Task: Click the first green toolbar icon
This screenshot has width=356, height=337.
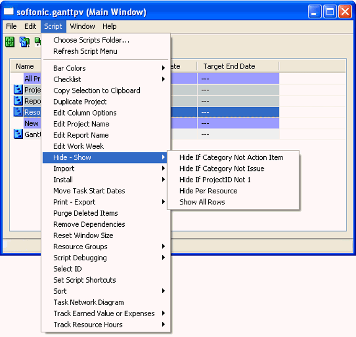Action: 10,42
